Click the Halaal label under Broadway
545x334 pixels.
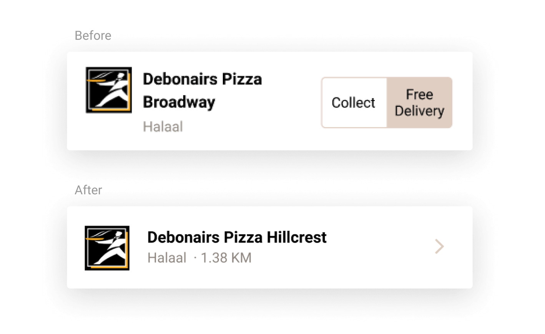(x=163, y=127)
